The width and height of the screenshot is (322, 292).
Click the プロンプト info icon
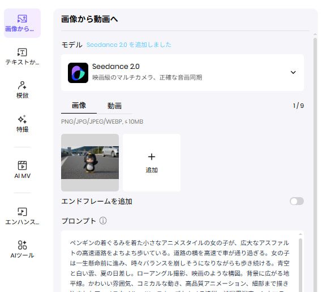103,221
